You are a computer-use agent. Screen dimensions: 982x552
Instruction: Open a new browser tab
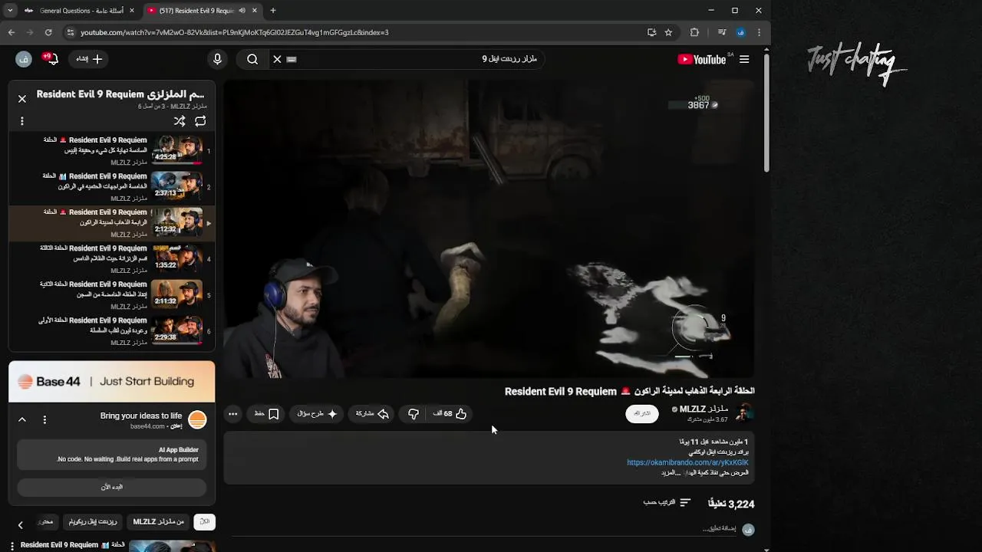[x=273, y=11]
